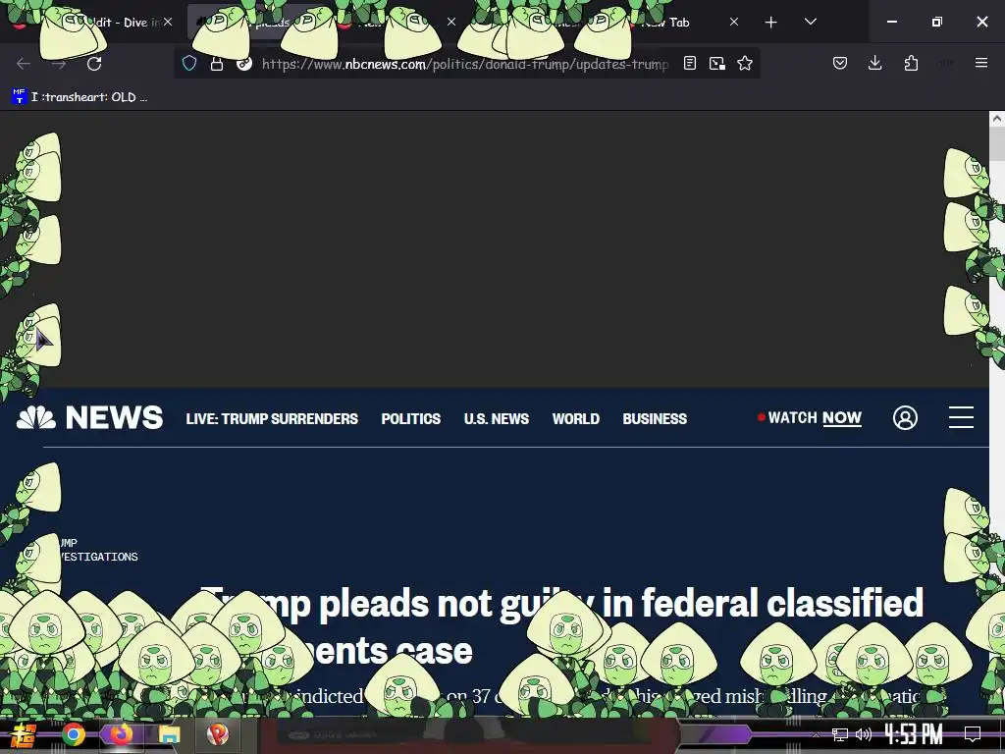Viewport: 1005px width, 754px height.
Task: Close the New Tab tab
Action: coord(734,22)
